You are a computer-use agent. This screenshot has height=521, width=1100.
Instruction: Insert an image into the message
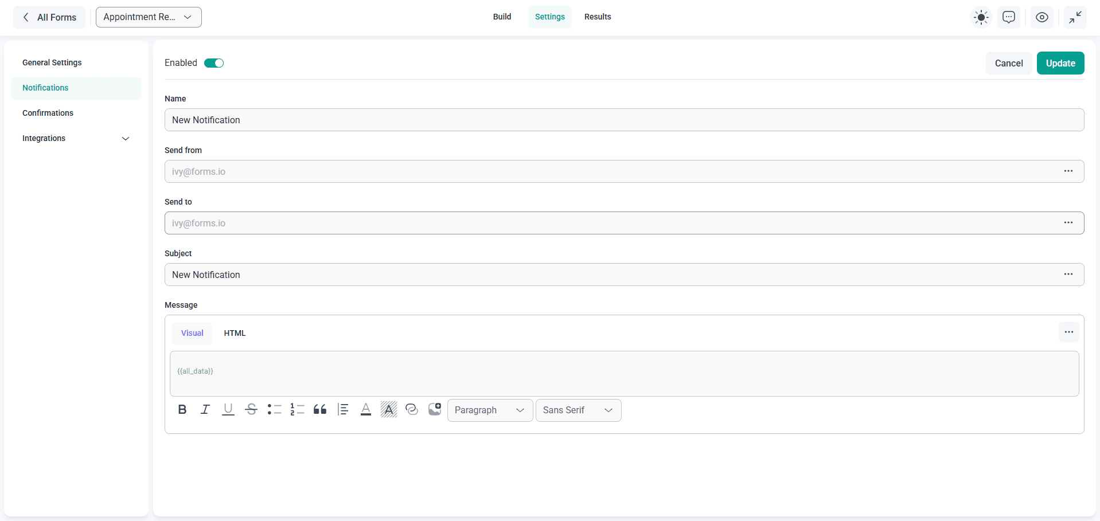click(435, 410)
